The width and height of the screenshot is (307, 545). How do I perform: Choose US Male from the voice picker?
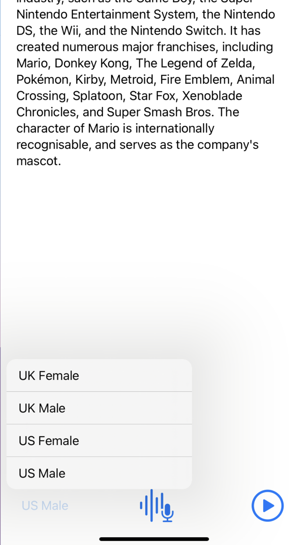[x=42, y=473]
